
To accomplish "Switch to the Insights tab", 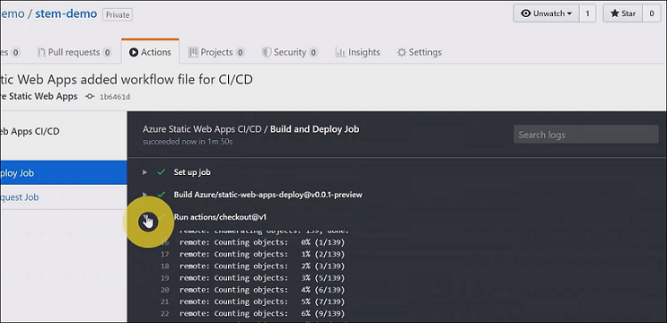I will [x=358, y=52].
